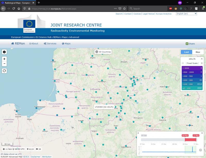206x158 pixels.
Task: Go to the browser home page
Action: [19, 9]
